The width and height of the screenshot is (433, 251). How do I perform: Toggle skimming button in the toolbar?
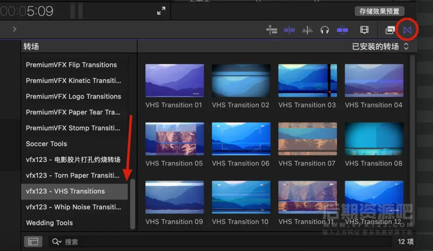click(289, 30)
